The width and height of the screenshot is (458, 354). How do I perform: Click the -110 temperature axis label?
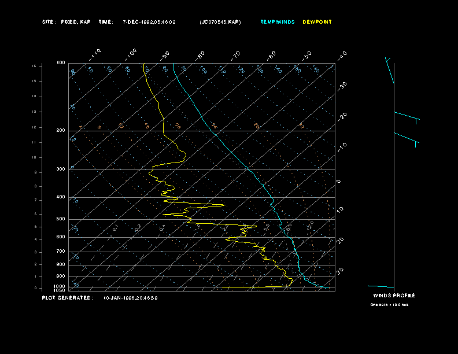pyautogui.click(x=95, y=55)
